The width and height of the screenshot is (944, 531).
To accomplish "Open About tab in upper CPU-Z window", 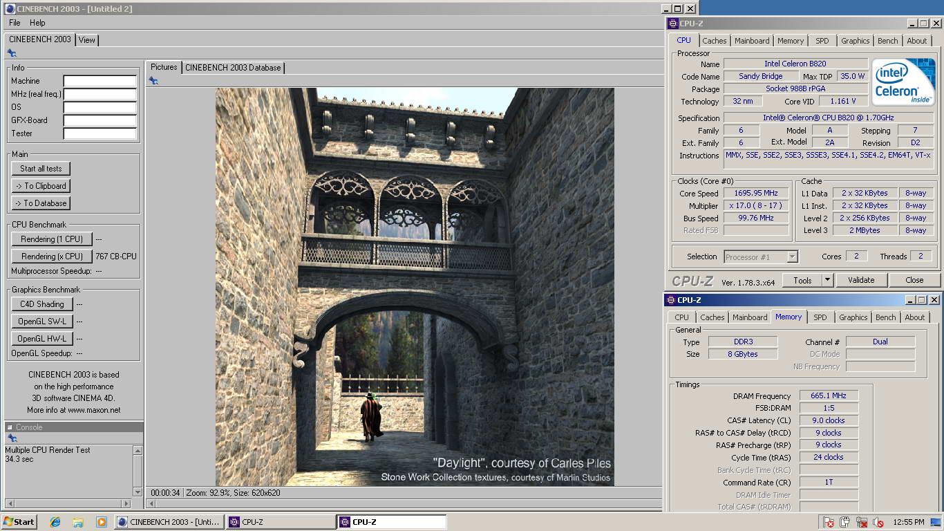I will tap(917, 41).
